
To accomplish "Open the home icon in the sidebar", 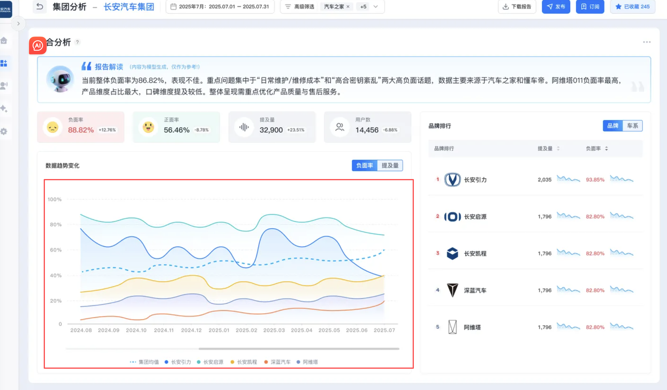I will pos(4,40).
